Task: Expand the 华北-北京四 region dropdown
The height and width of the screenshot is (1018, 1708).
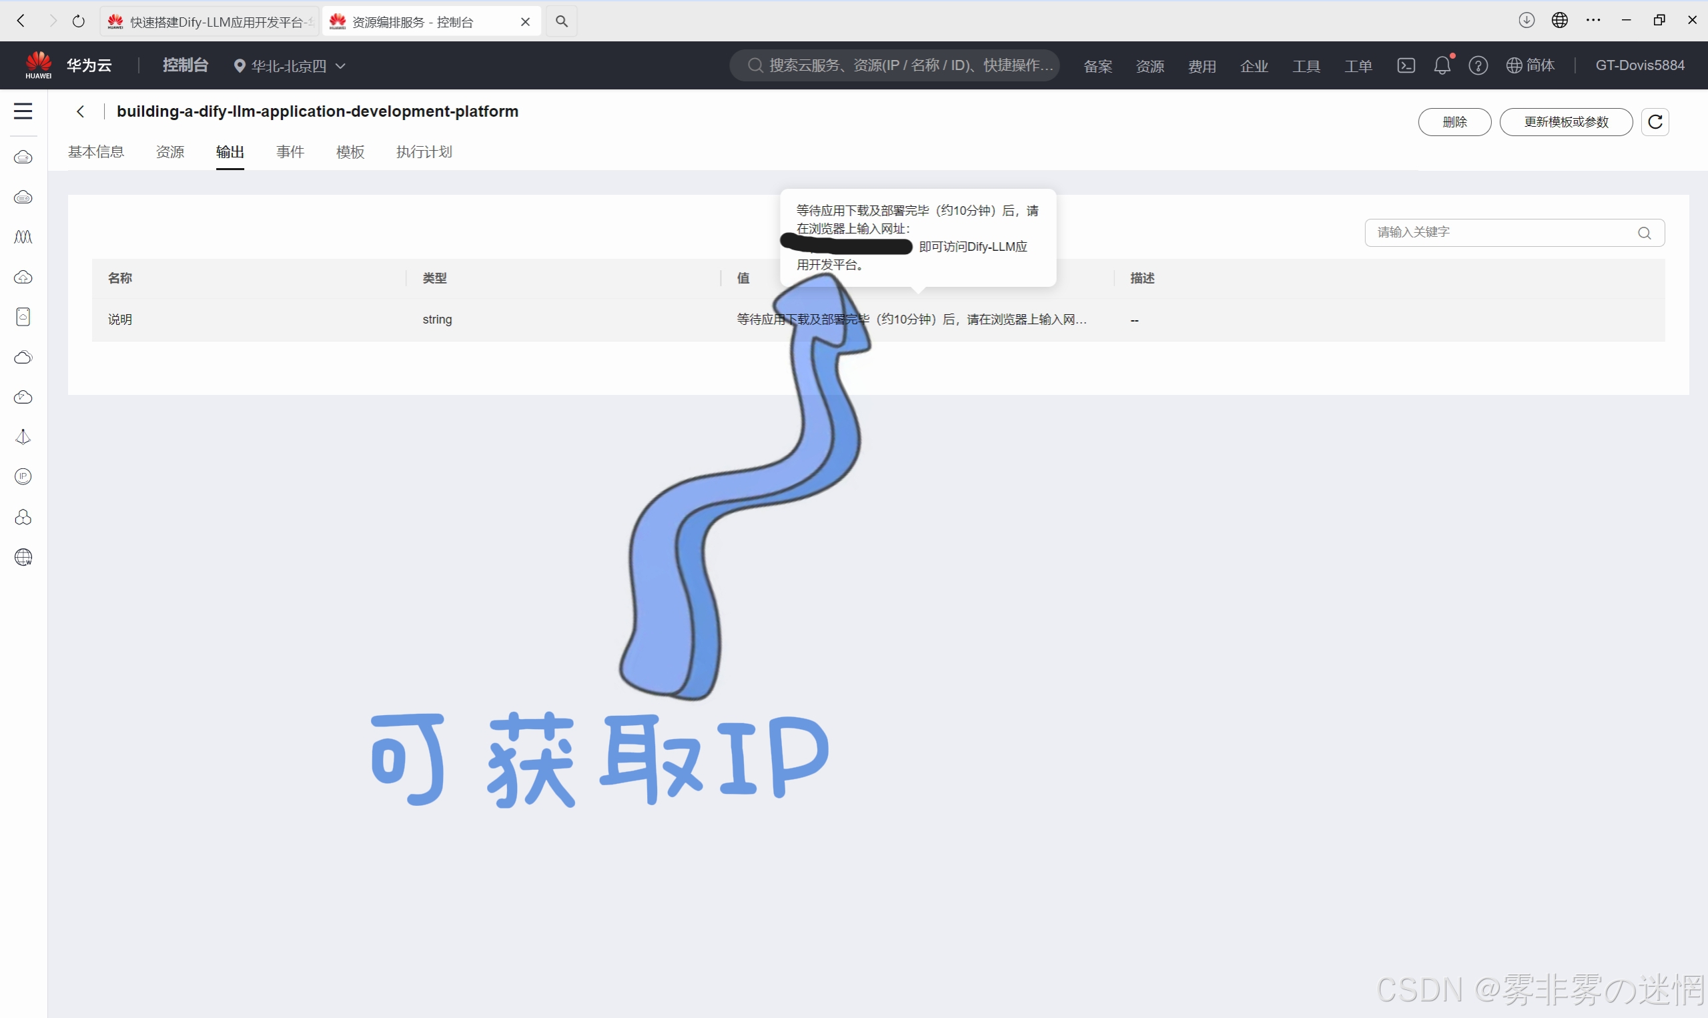Action: (290, 66)
